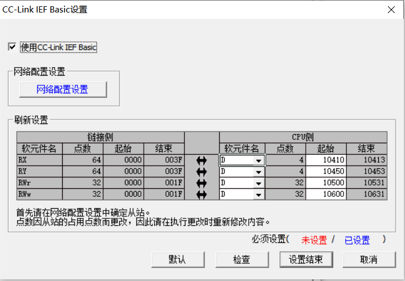Viewport: 405px width, 281px height.
Task: Click the 默认 button
Action: 178,259
